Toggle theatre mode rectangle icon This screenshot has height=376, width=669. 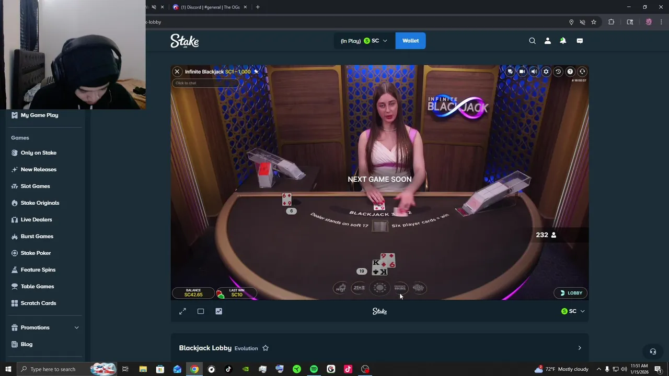201,311
